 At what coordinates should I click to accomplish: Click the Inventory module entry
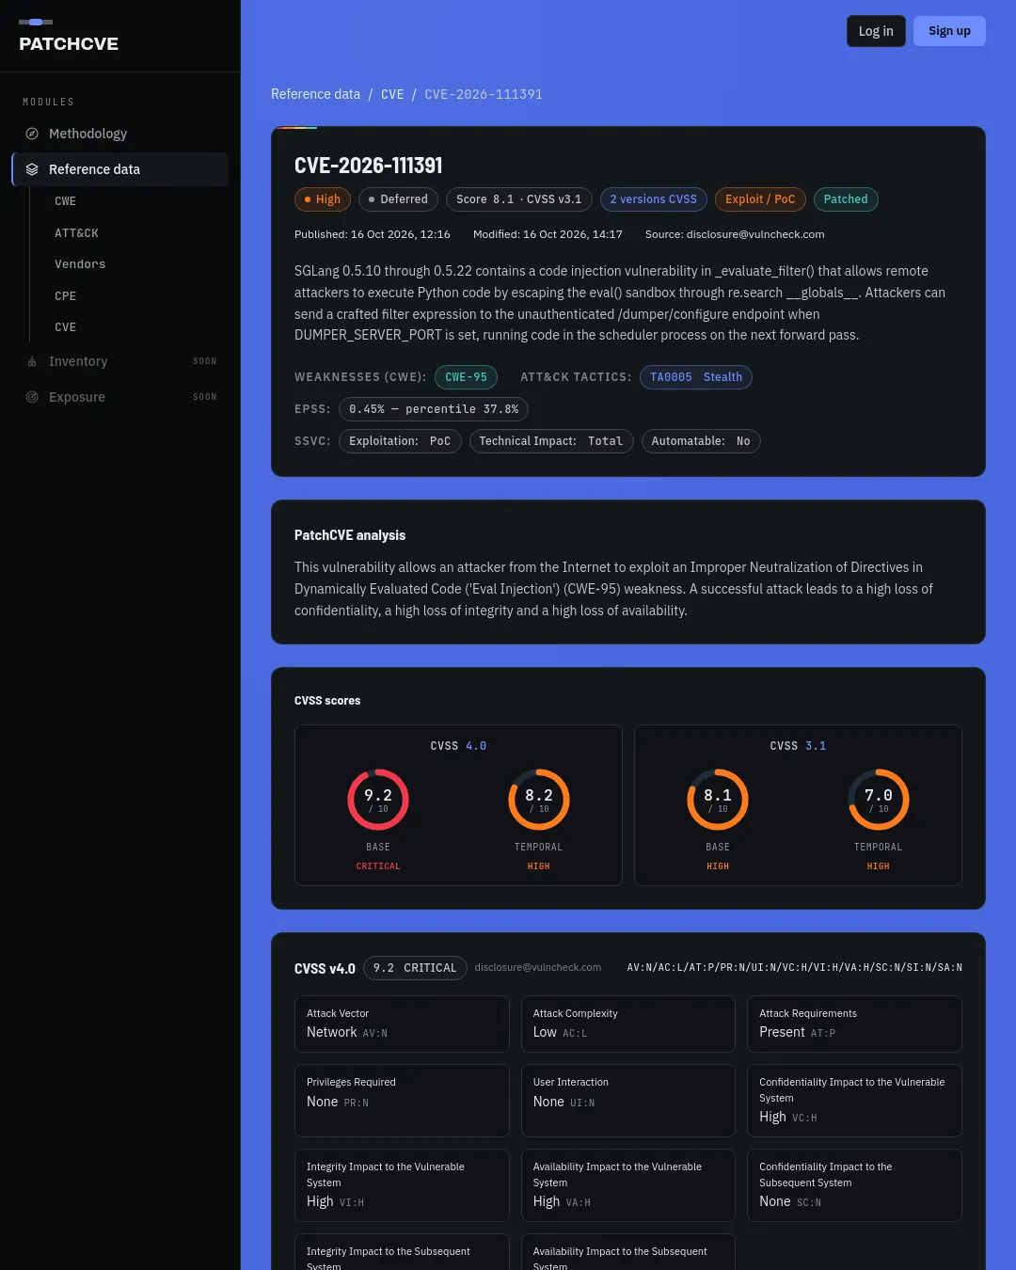120,361
